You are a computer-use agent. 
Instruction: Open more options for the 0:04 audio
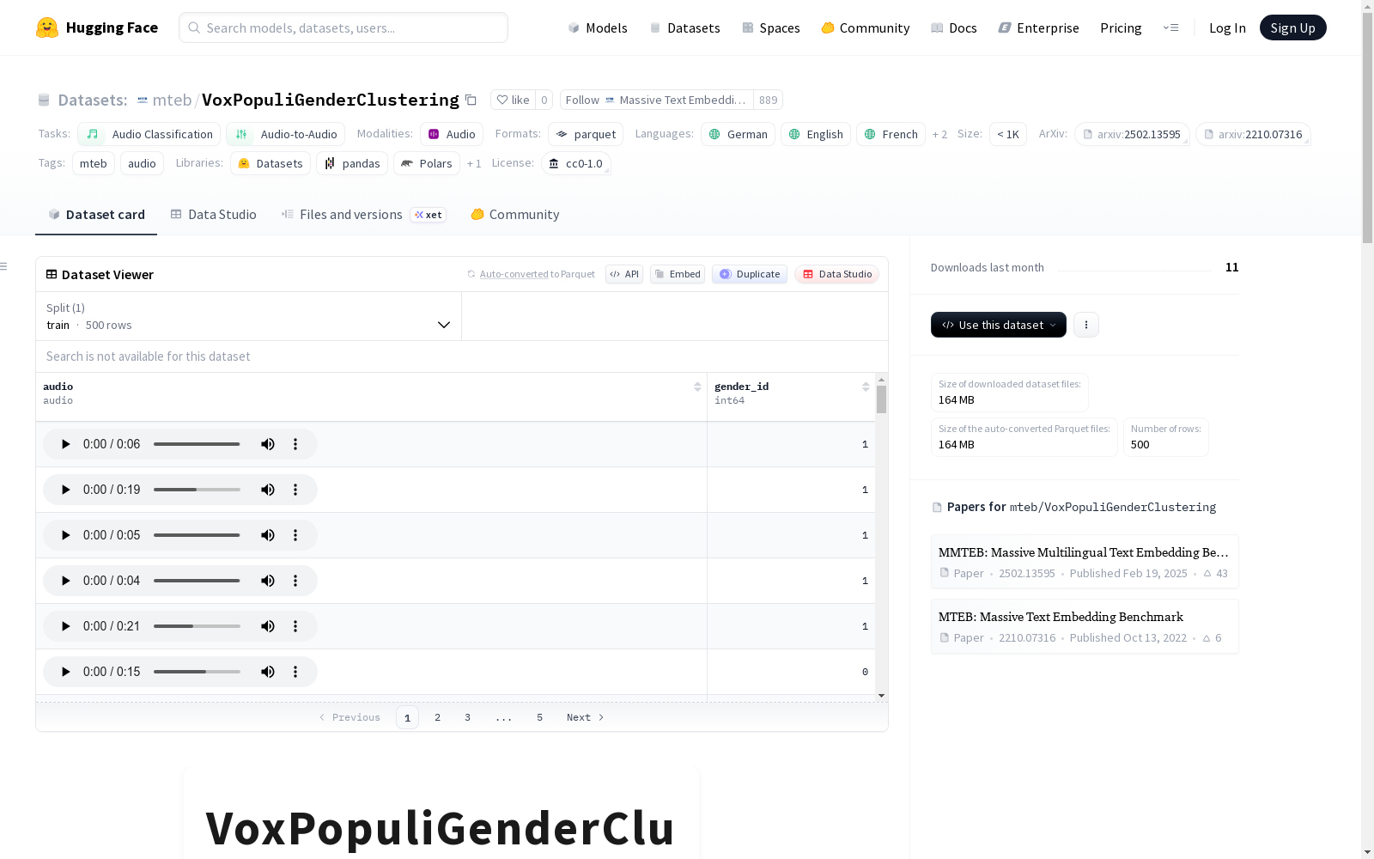pyautogui.click(x=295, y=581)
